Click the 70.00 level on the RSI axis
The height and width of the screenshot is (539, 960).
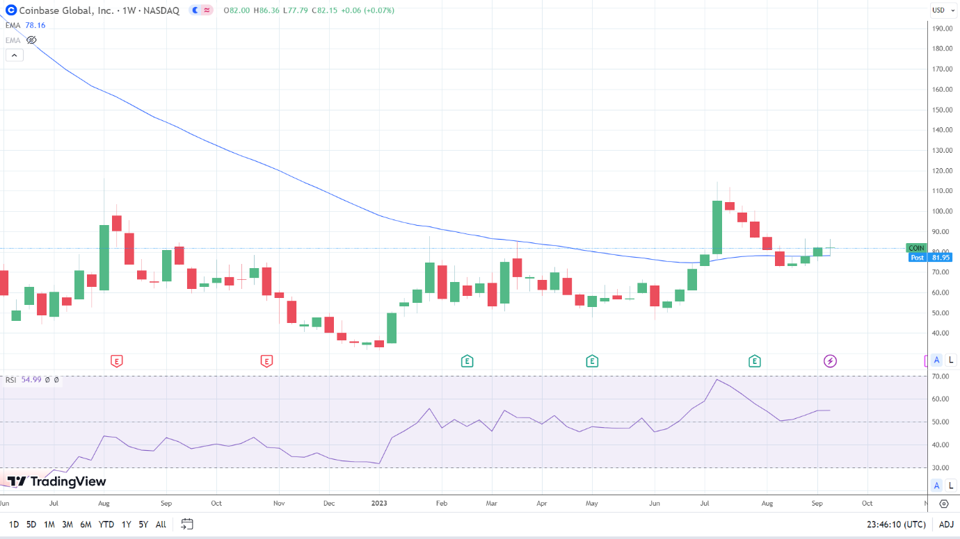pyautogui.click(x=940, y=376)
